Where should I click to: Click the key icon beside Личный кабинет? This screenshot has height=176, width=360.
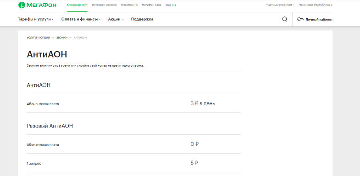tap(300, 20)
